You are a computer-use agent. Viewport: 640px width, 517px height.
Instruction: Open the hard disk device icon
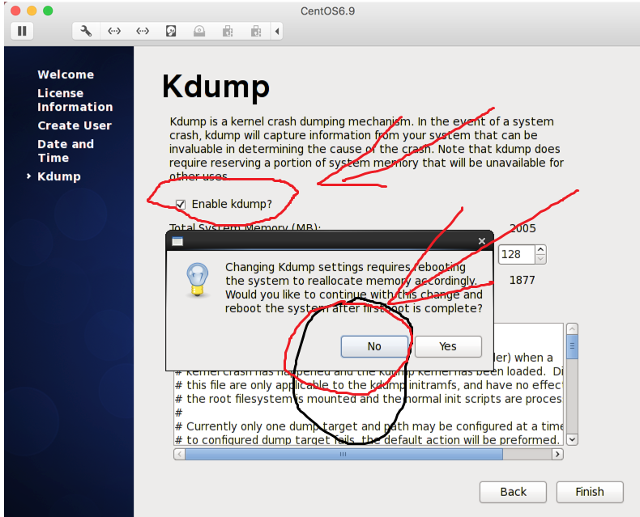coord(171,31)
